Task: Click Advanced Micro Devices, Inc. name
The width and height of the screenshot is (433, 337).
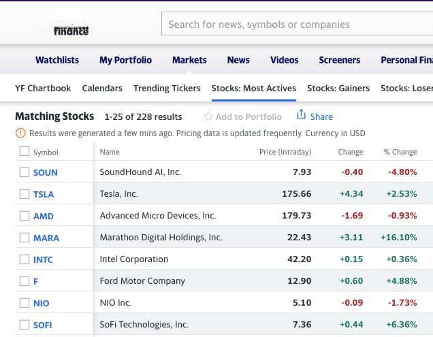Action: point(158,215)
